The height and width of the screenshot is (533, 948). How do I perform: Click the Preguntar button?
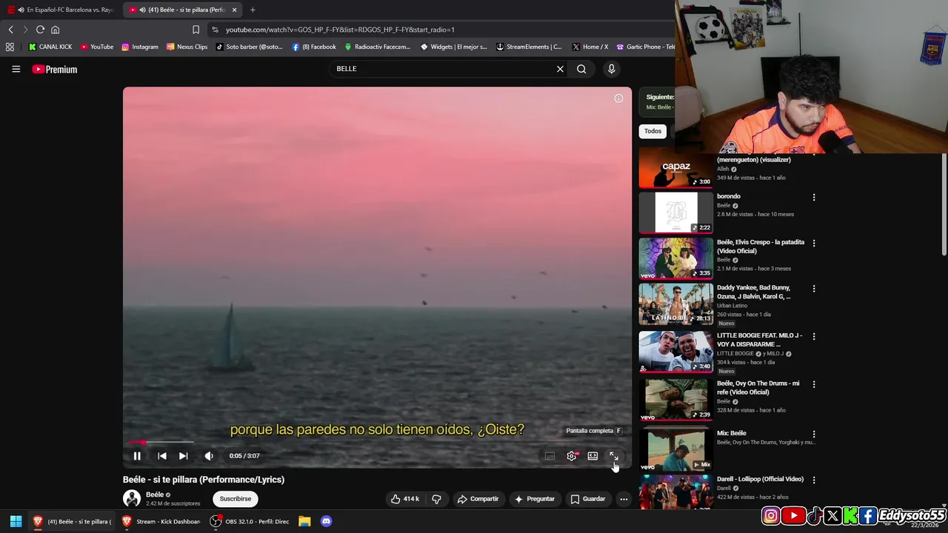(535, 499)
